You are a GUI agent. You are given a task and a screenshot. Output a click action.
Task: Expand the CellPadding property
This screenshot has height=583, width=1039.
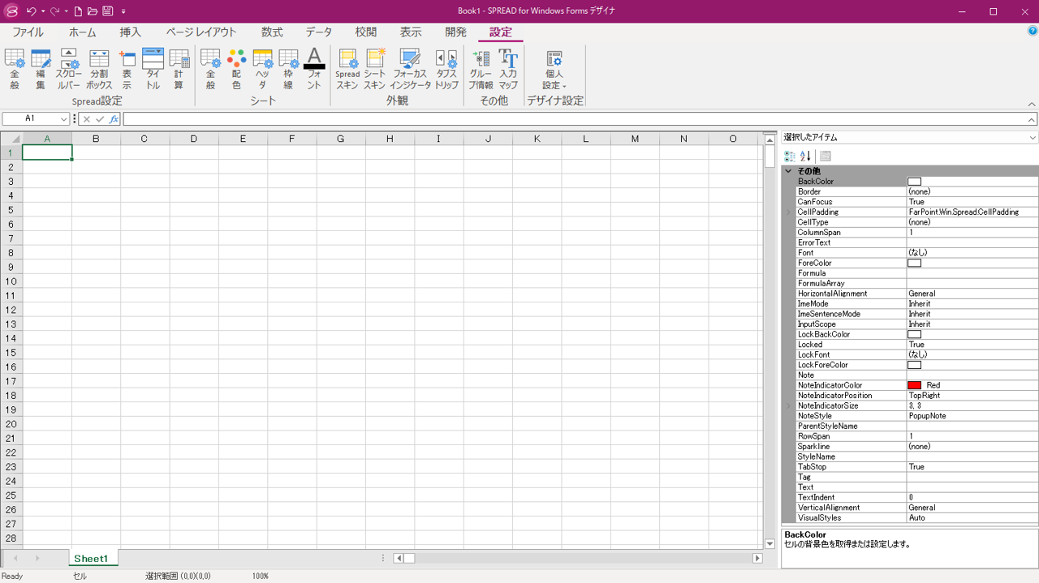pyautogui.click(x=788, y=212)
